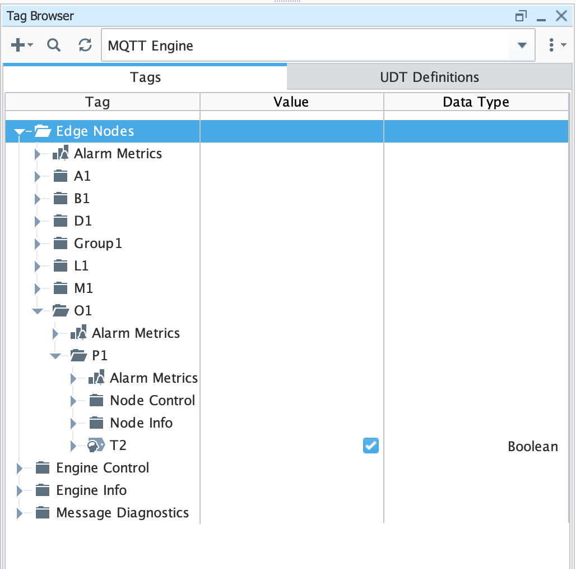Select the Tags tab

pos(145,77)
